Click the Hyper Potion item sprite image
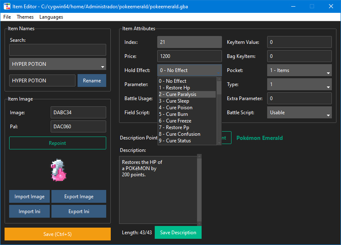 pyautogui.click(x=58, y=171)
